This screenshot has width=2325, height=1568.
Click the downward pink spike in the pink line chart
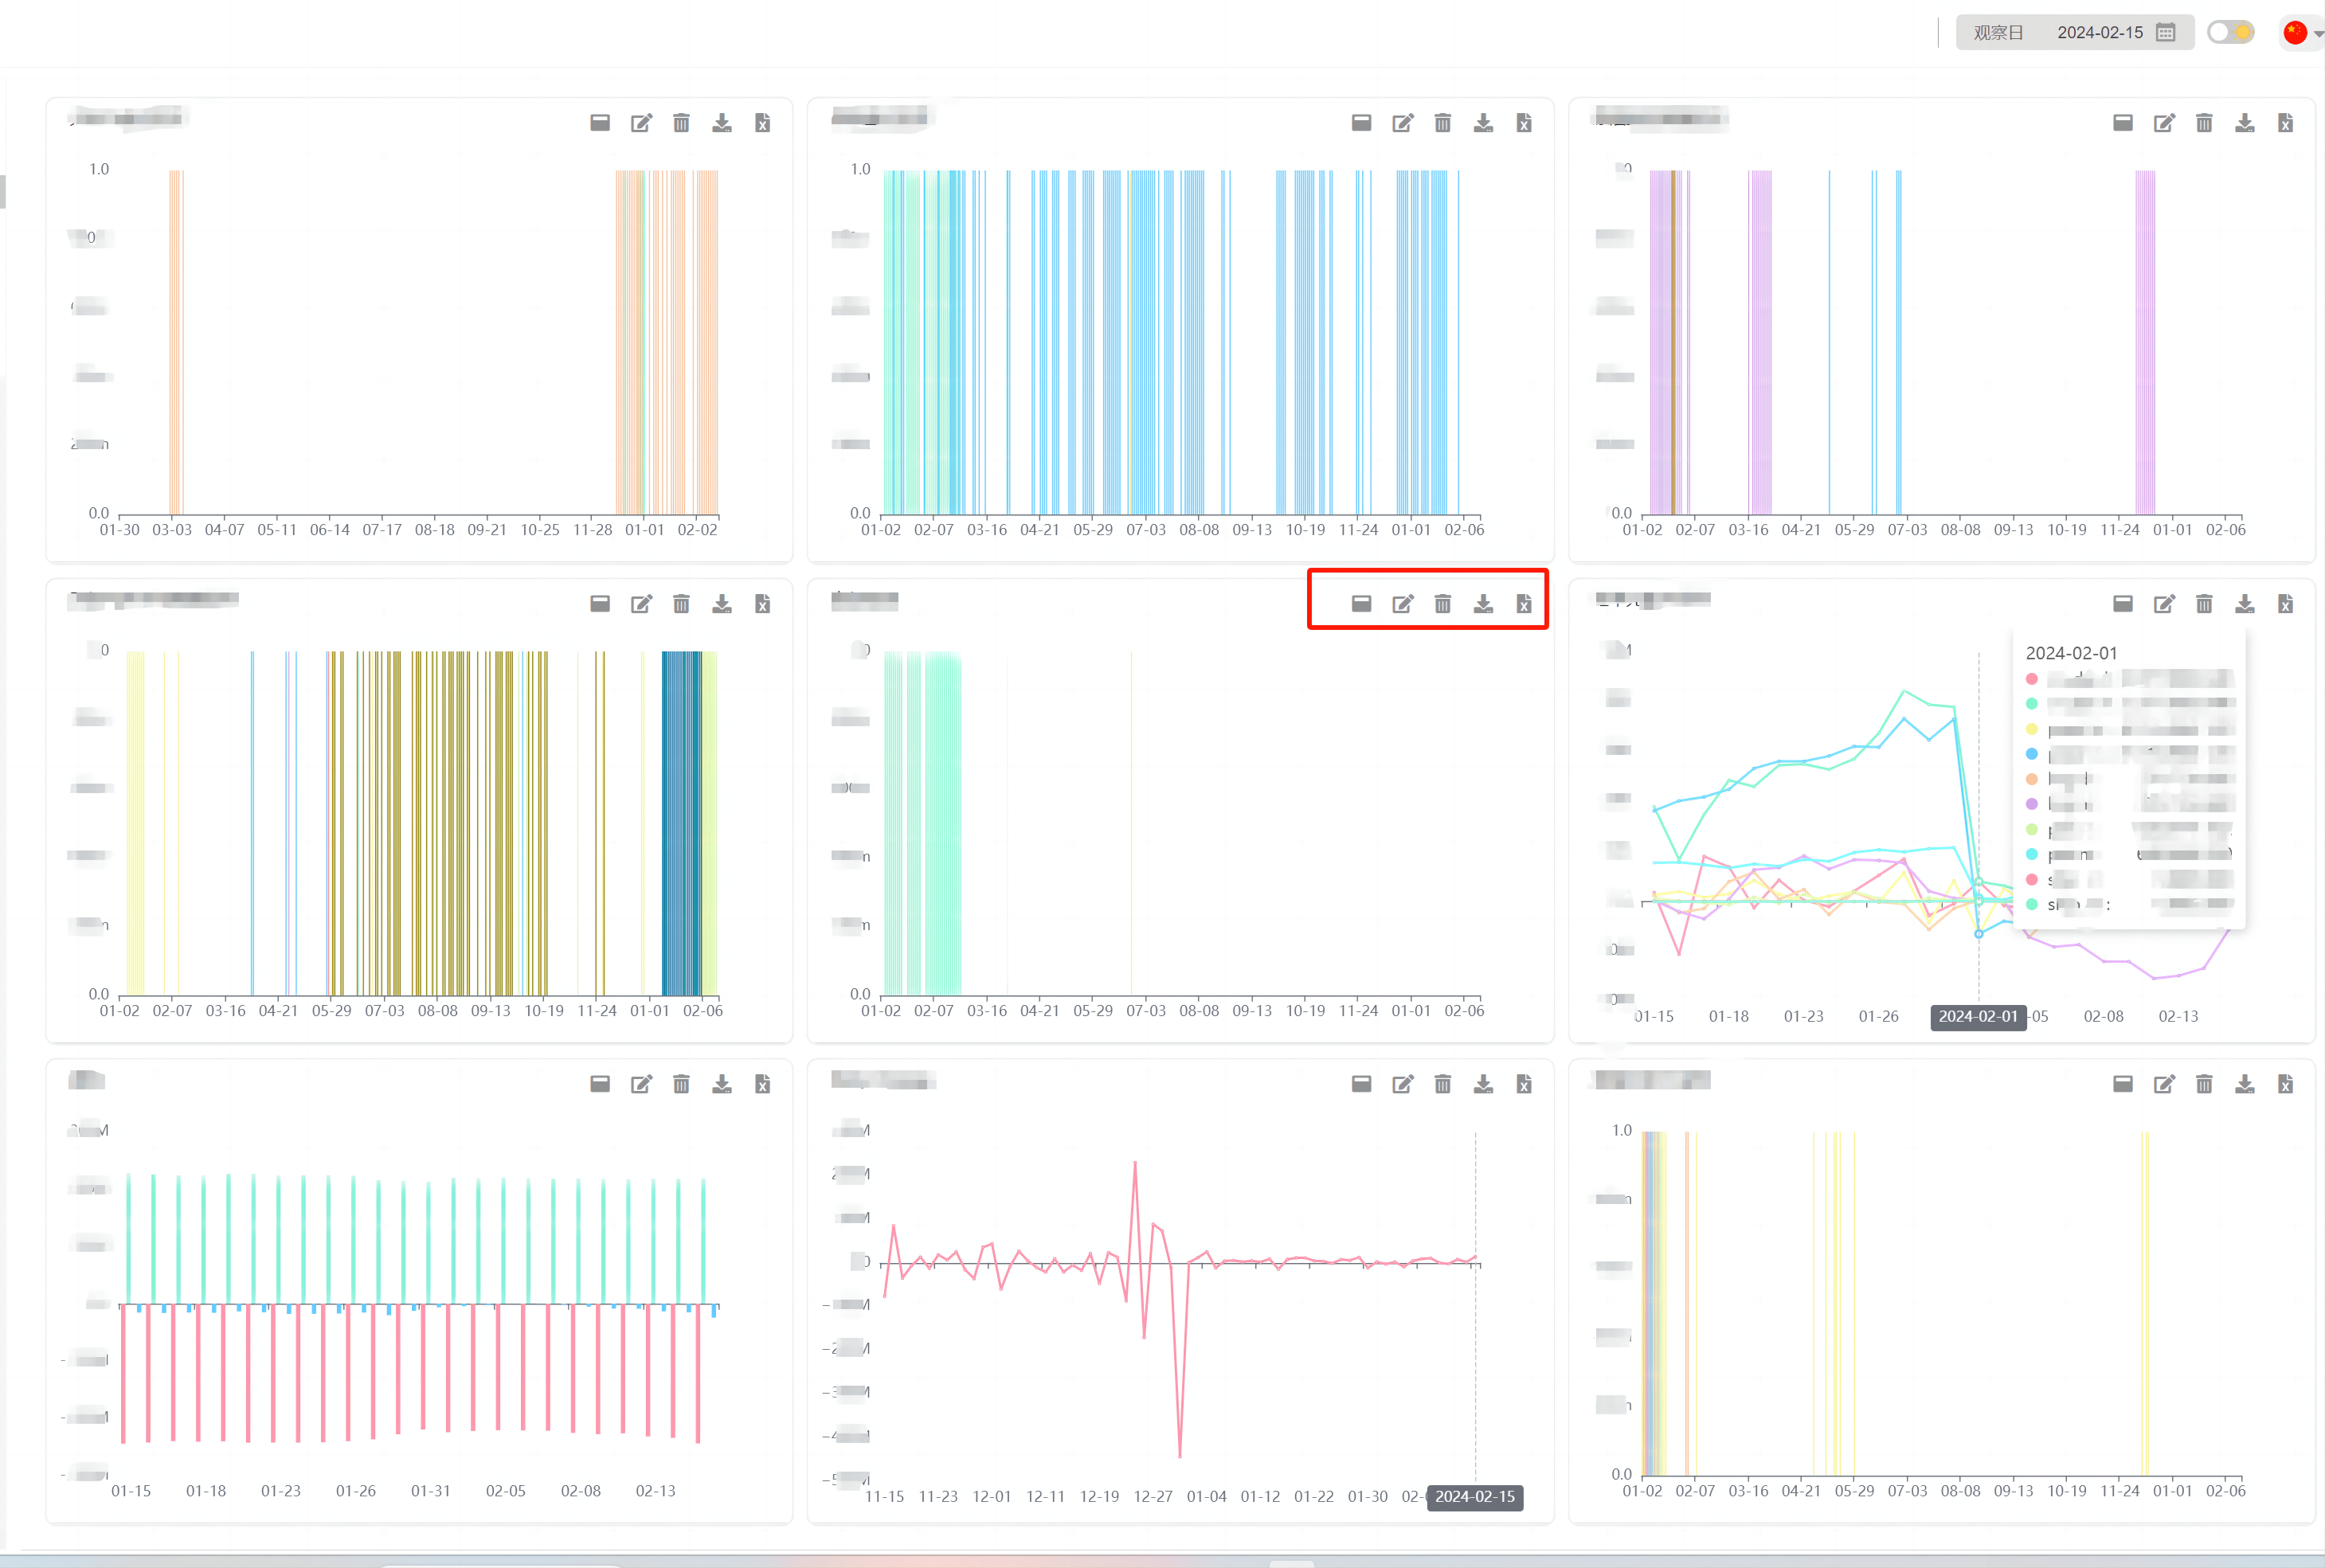1180,1454
